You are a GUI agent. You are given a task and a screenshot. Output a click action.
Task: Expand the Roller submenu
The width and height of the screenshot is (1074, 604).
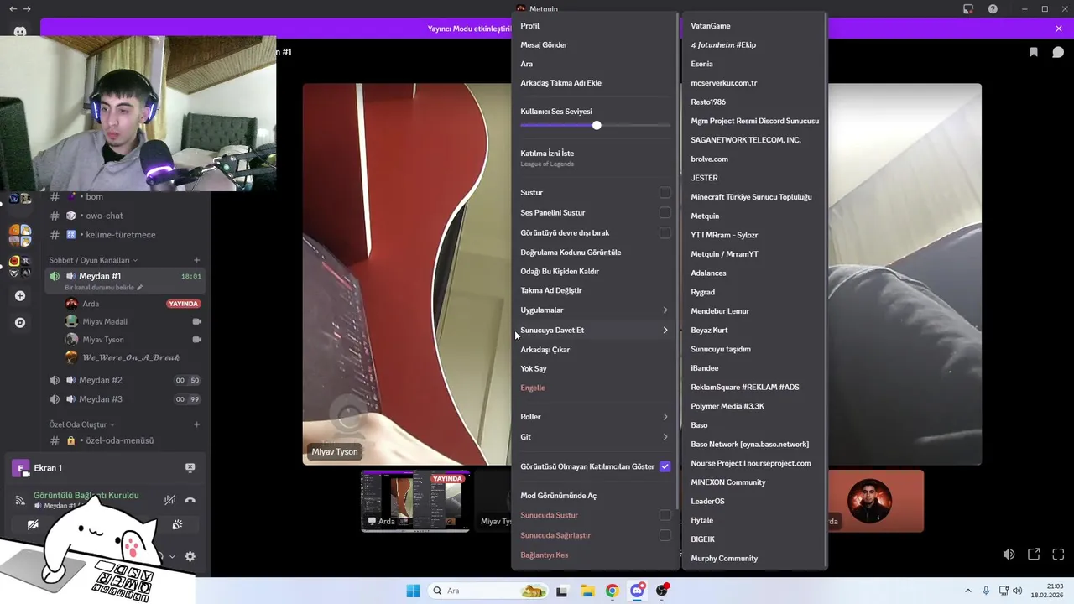click(x=594, y=417)
